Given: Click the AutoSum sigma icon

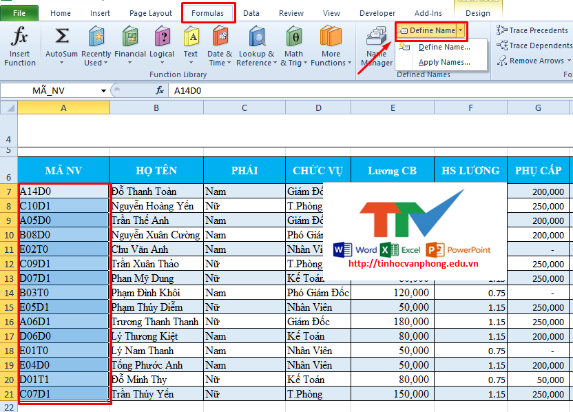Looking at the screenshot, I should click(62, 37).
